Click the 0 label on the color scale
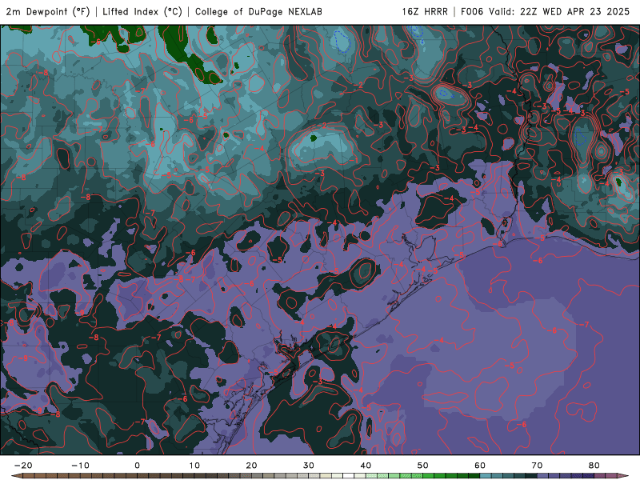Screen dimensions: 640x480 pos(137,466)
